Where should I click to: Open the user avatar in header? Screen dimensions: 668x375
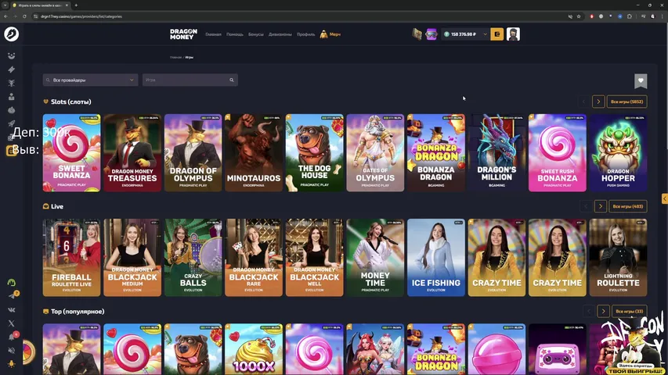pos(513,34)
